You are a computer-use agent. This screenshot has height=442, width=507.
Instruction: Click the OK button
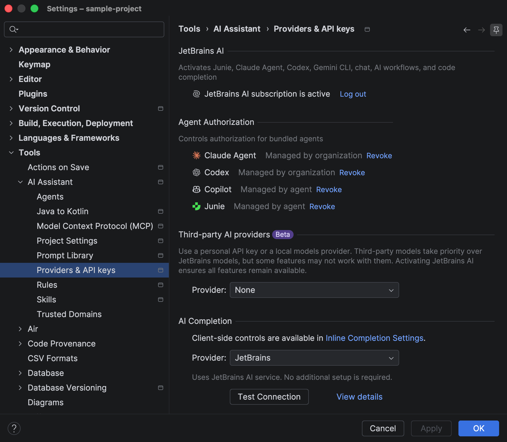click(479, 428)
